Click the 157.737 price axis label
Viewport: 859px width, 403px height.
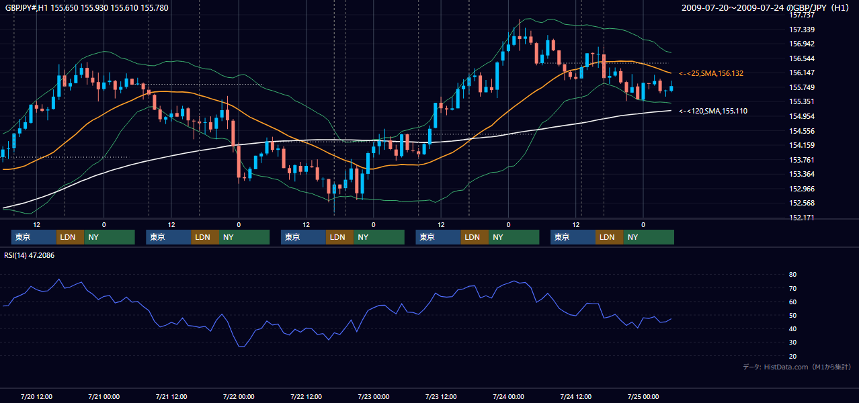pos(802,15)
